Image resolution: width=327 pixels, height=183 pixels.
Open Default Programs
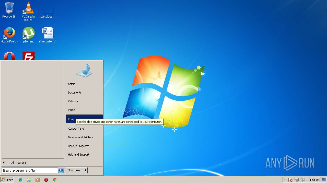click(x=84, y=146)
